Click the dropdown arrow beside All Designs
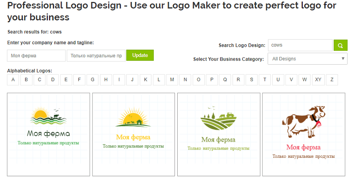The width and height of the screenshot is (353, 177). pyautogui.click(x=343, y=59)
